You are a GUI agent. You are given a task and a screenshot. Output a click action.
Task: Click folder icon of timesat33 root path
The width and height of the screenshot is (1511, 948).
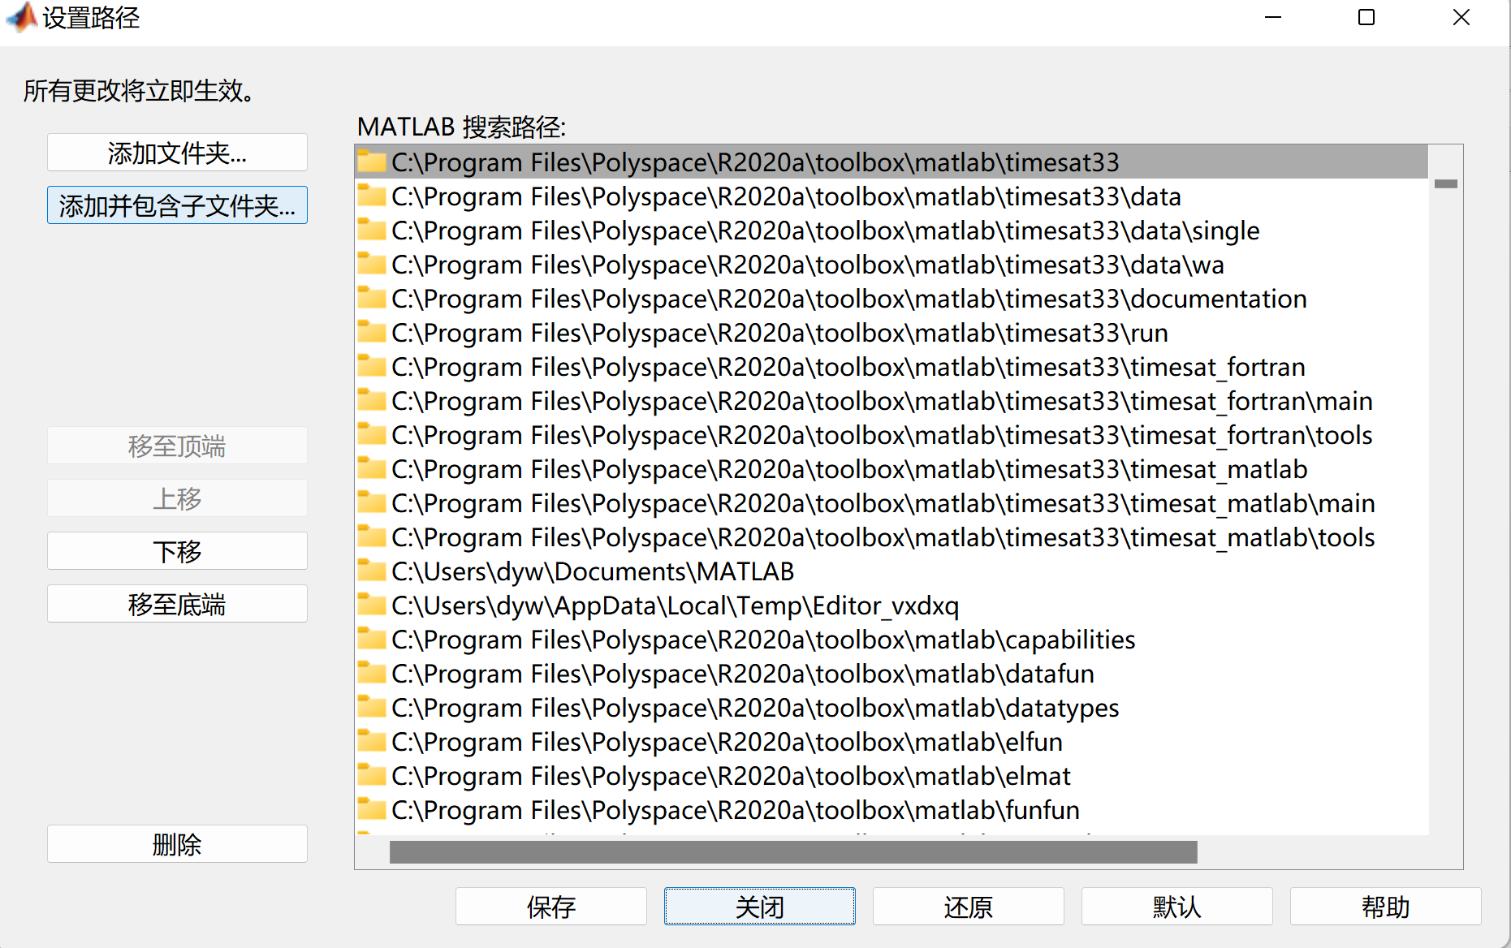(372, 162)
